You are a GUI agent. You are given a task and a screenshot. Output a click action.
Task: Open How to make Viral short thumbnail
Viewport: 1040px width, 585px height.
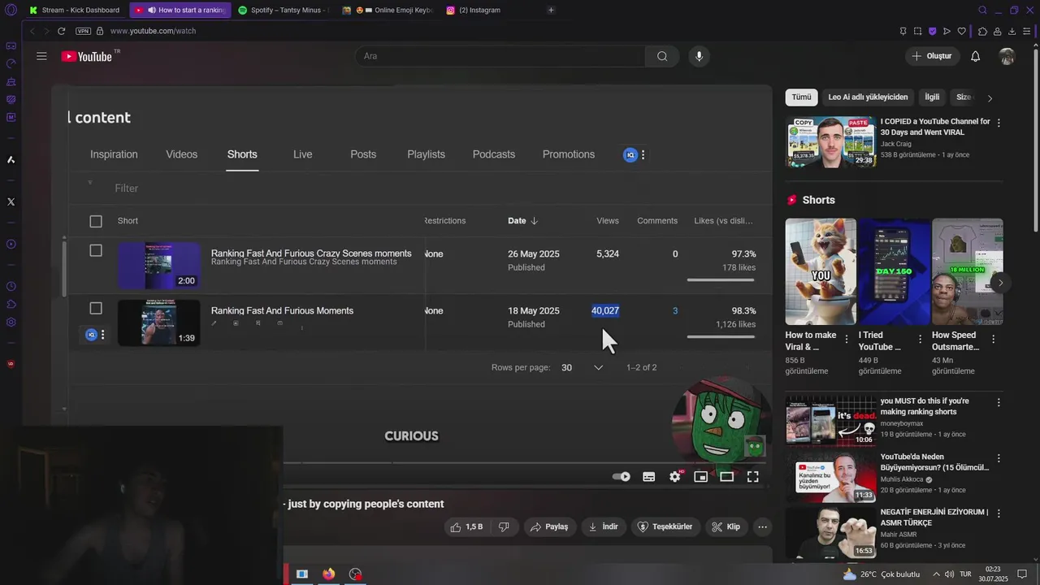(x=821, y=271)
